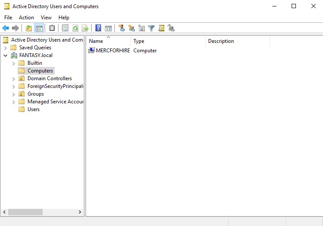Select the MERCFORHIRE computer entry
323x226 pixels.
(112, 51)
